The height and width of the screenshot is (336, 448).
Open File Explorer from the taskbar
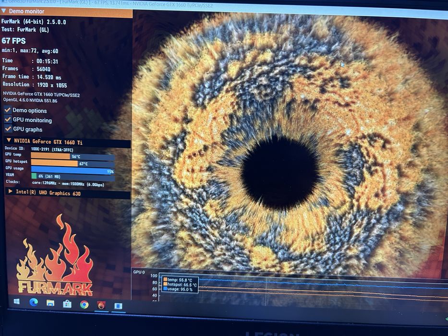click(50, 303)
